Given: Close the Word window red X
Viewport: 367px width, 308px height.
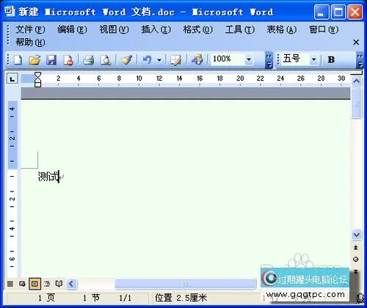Looking at the screenshot, I should pos(355,12).
